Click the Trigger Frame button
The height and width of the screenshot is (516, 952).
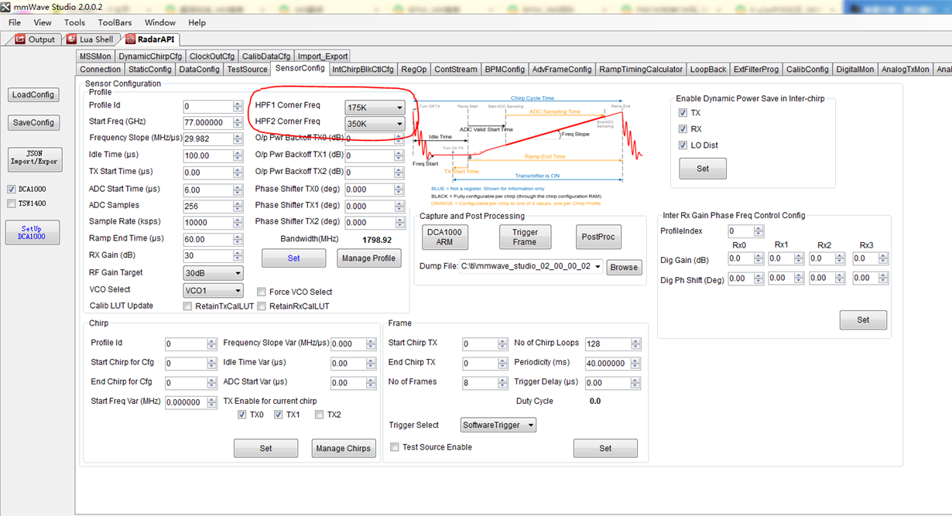[x=524, y=237]
